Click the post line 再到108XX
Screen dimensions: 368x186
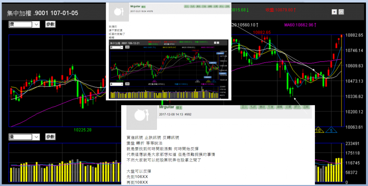pos(137,182)
